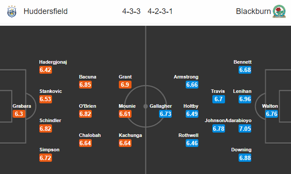
Task: Click Bacuna's 6.85 rating badge
Action: (85, 85)
